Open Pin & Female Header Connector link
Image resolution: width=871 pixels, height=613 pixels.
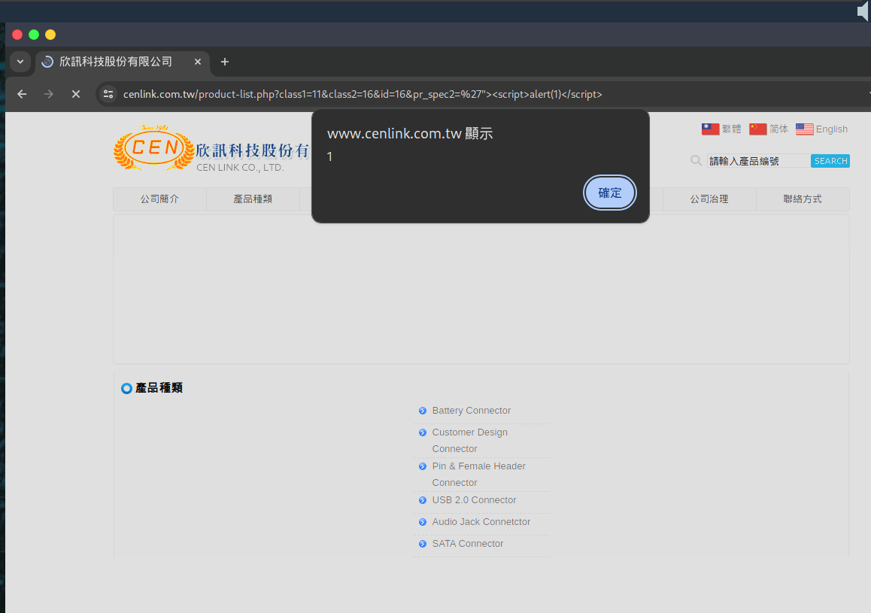pyautogui.click(x=479, y=474)
